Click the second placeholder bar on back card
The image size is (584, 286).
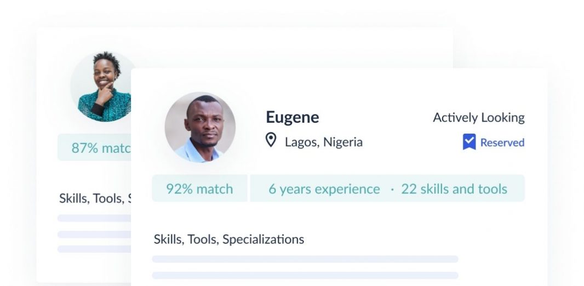tap(94, 234)
